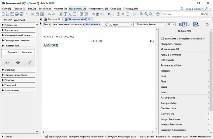This screenshot has width=213, height=139.
Task: Enable 'Вычислить и отобразить в строке' checkbox
Action: click(x=162, y=39)
